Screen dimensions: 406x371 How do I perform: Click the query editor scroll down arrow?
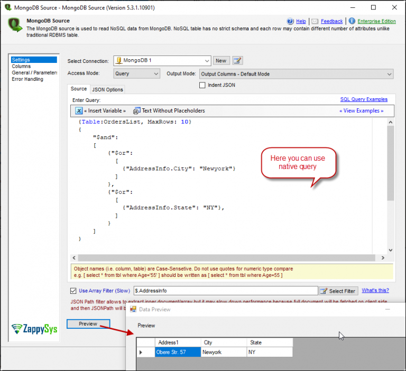click(391, 250)
